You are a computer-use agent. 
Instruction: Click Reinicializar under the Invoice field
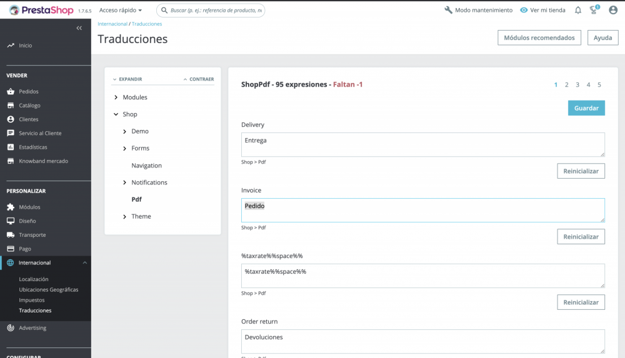point(581,237)
